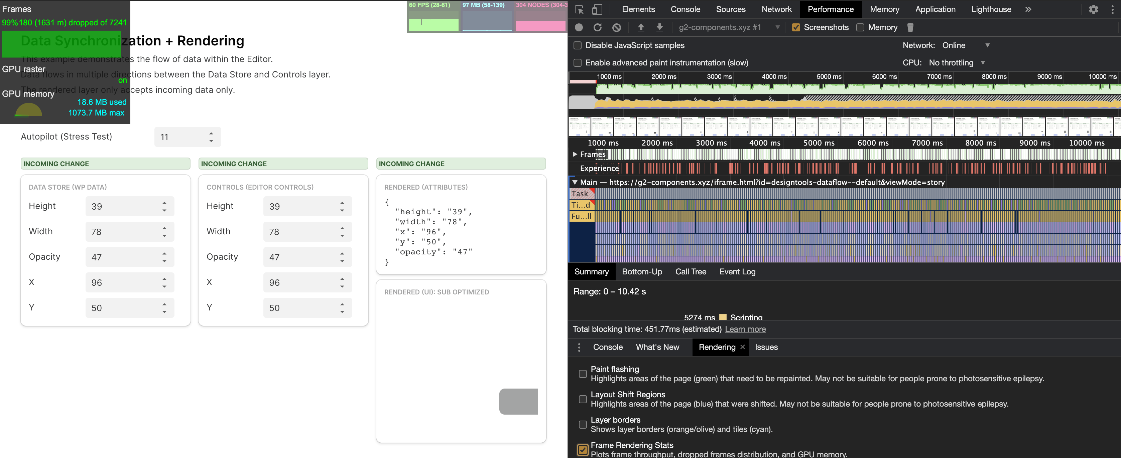Expand the Frames track
Viewport: 1121px width, 458px height.
[575, 154]
